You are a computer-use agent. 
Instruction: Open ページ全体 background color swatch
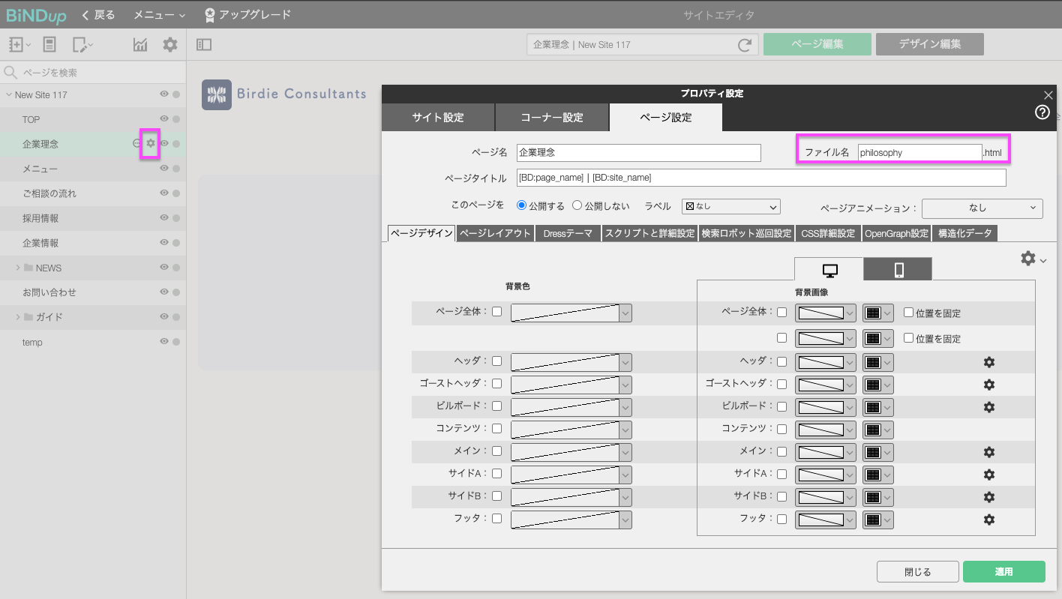tap(571, 313)
